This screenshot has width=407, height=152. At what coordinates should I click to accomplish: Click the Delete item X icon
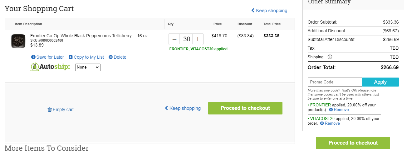(x=110, y=57)
